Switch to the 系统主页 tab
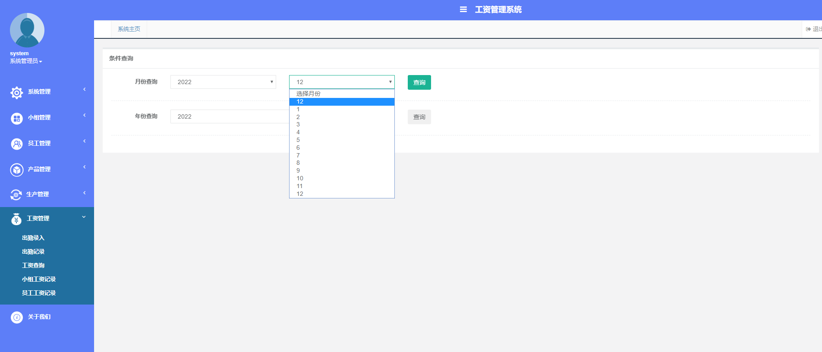 click(129, 29)
